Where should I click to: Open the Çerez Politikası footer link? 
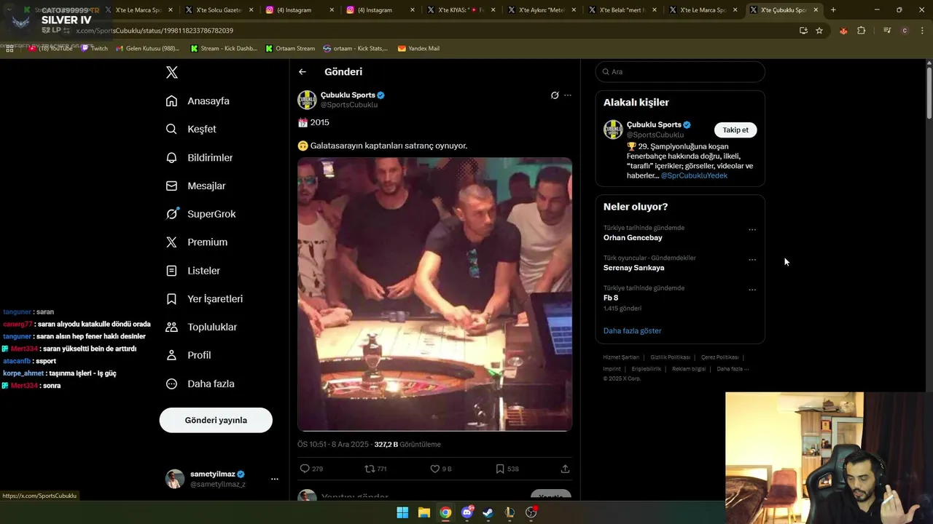click(x=719, y=357)
